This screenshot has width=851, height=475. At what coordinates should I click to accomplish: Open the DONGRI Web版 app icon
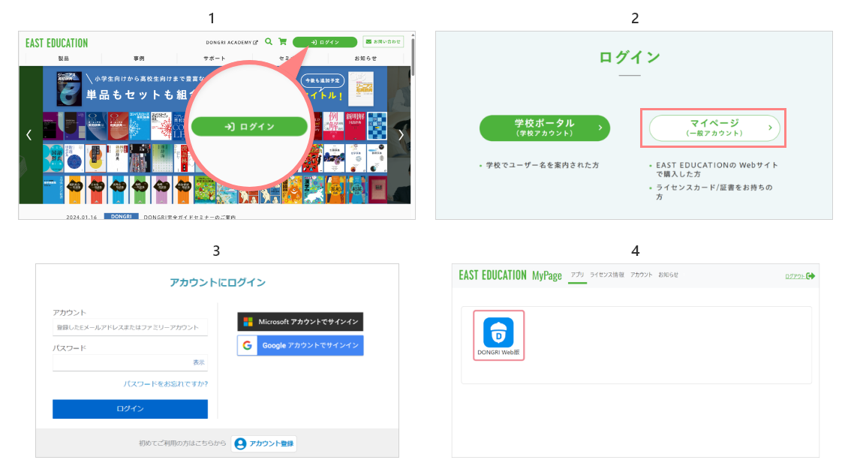pos(498,335)
